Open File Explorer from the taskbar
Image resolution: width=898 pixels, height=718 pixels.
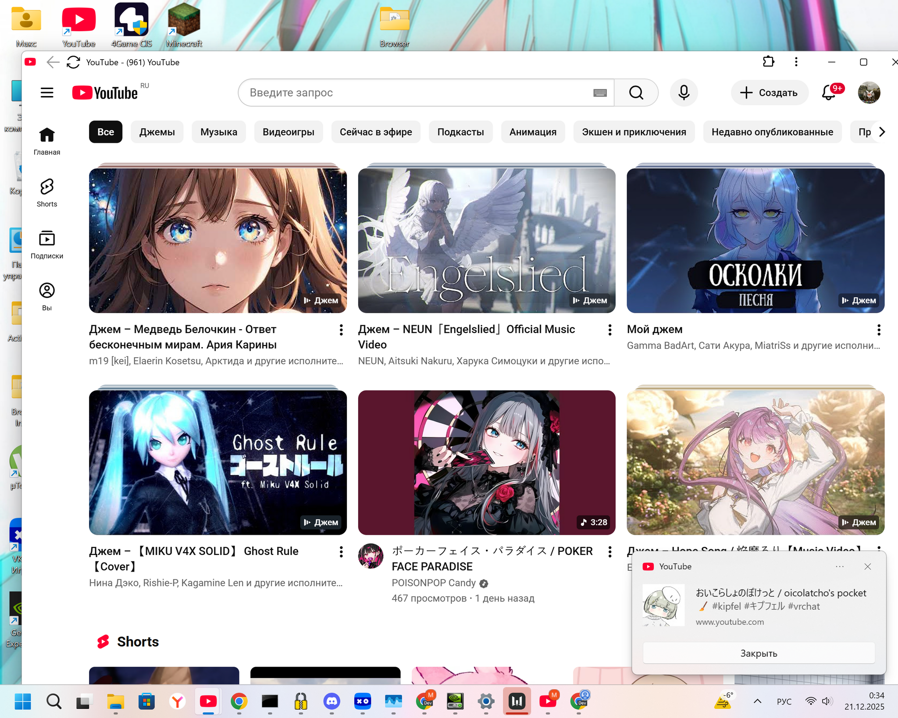click(x=116, y=701)
